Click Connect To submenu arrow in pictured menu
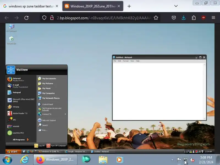This screenshot has height=165, width=220. [x=65, y=114]
